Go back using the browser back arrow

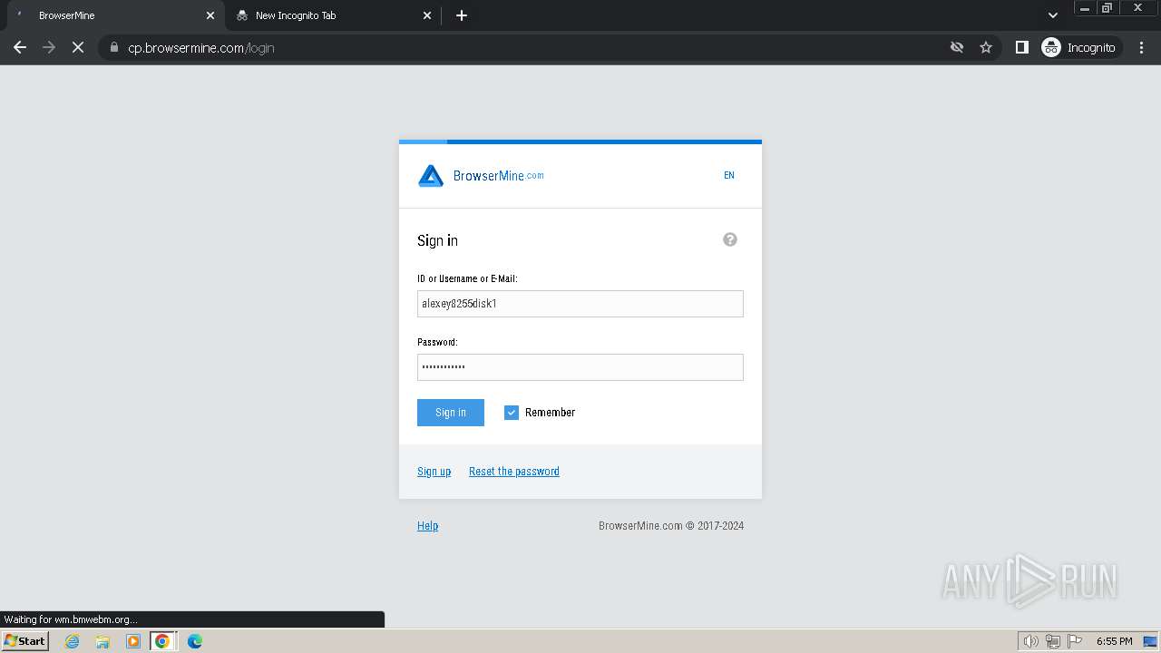(x=20, y=47)
